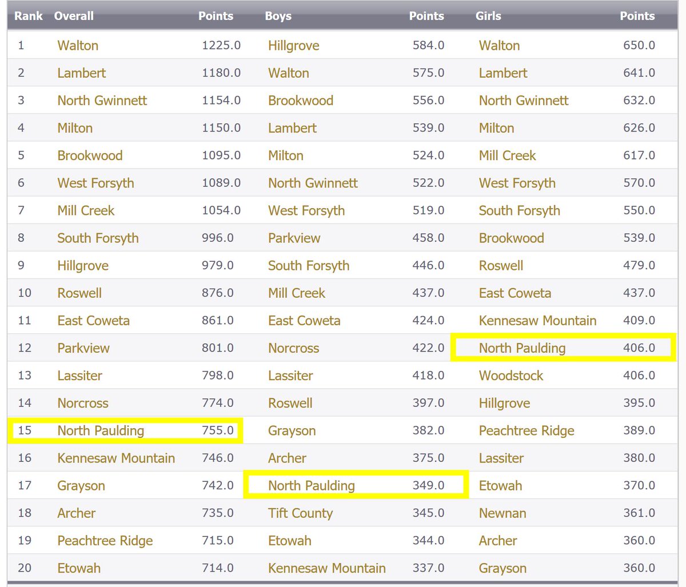Select the 714.0 overall points value
686x587 pixels.
218,568
